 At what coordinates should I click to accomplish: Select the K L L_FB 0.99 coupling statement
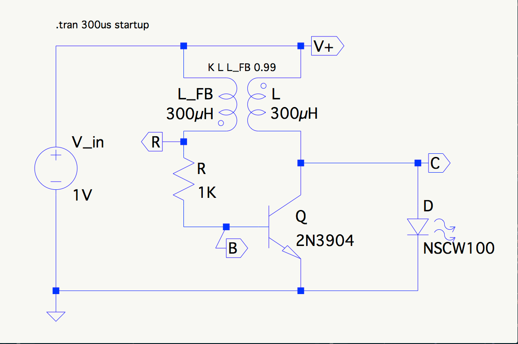[241, 68]
